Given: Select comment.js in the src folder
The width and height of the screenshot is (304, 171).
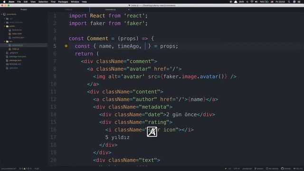Looking at the screenshot, I should [x=17, y=45].
